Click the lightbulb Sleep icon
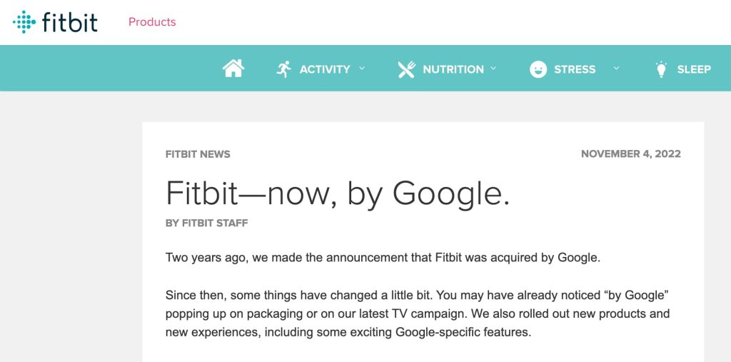Viewport: 731px width, 362px height. point(661,69)
